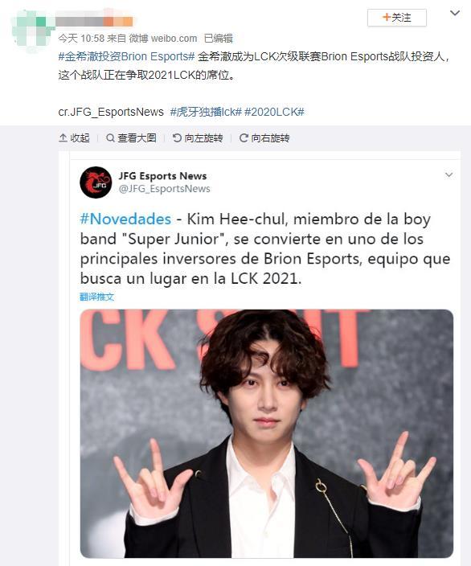Click the collapse arrow icon beside 收起
This screenshot has height=566, width=471.
coord(63,138)
